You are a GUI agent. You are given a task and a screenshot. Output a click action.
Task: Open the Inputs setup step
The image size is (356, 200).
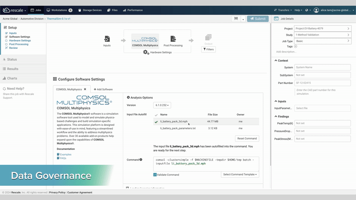click(x=13, y=33)
